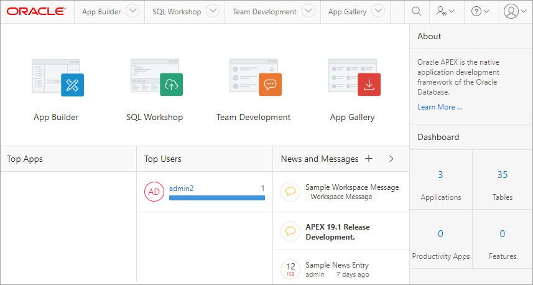Add a news entry with plus icon

tap(368, 159)
